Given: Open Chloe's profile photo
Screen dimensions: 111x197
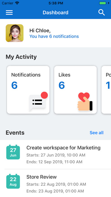Looking at the screenshot, I should (14, 33).
